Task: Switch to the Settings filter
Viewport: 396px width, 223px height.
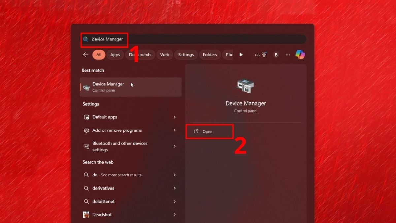Action: 186,55
